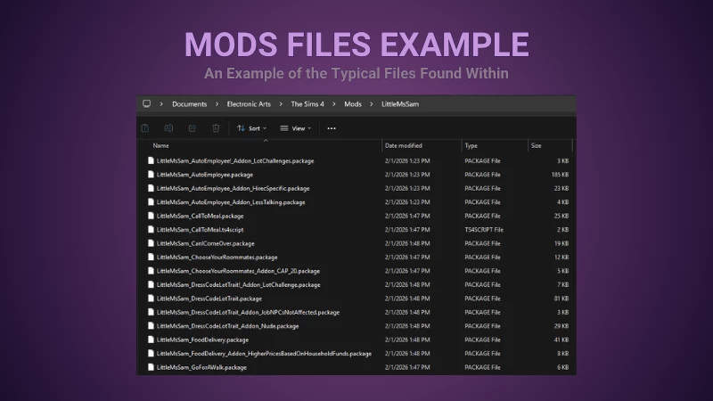This screenshot has width=713, height=401.
Task: Go to Documents in the address bar
Action: (x=189, y=104)
